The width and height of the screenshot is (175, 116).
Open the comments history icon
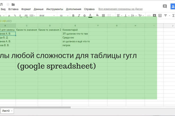(x=165, y=6)
